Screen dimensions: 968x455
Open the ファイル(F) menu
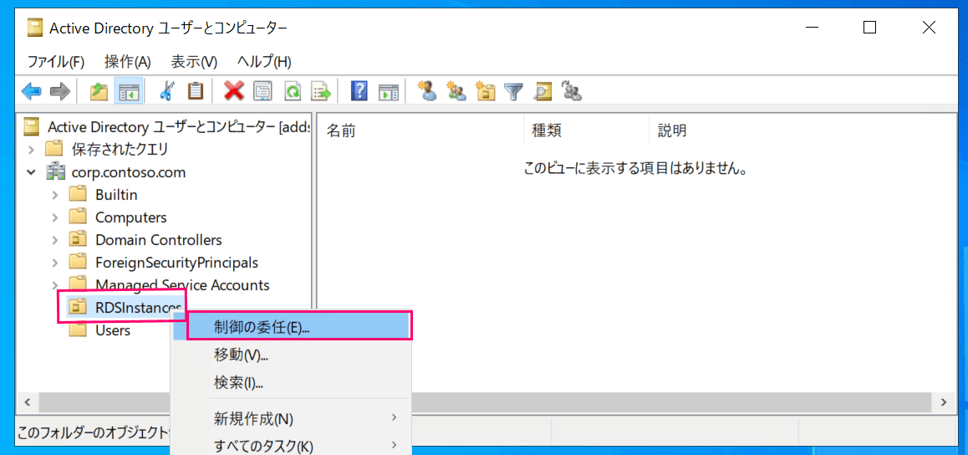pyautogui.click(x=55, y=62)
